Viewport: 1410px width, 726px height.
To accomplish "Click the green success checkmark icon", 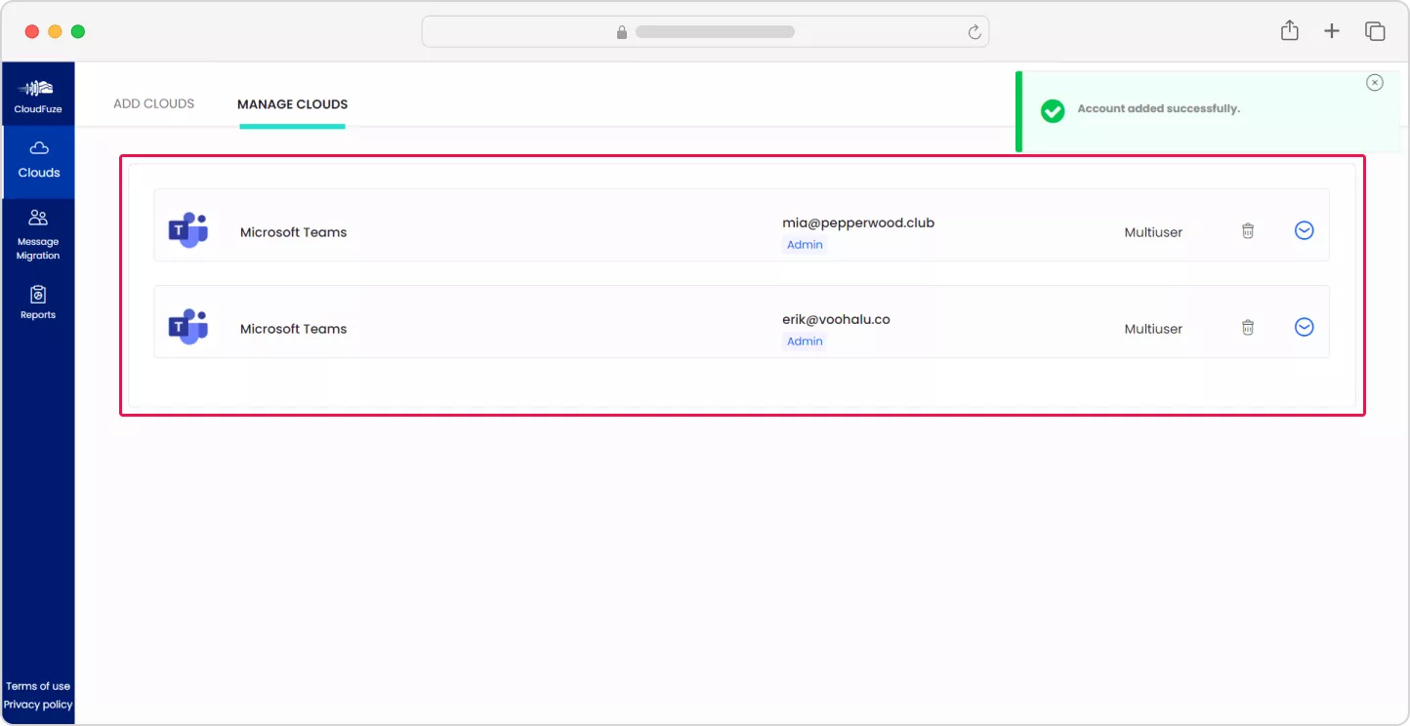I will click(1053, 110).
